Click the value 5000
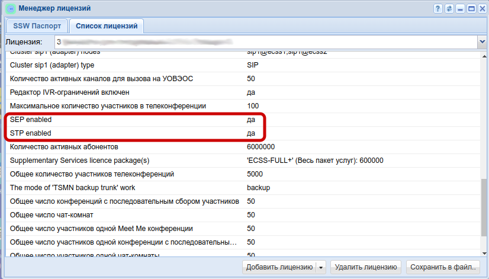Image resolution: width=489 pixels, height=279 pixels. click(x=255, y=174)
